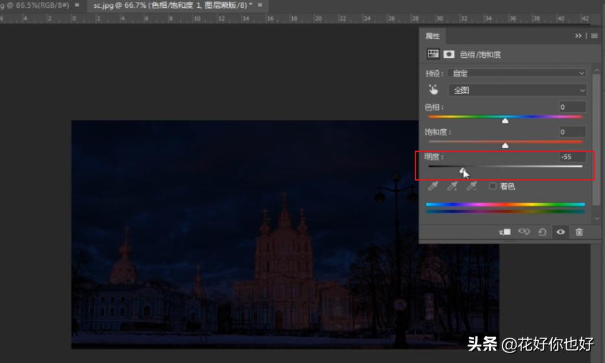
Task: Click view previous state icon
Action: coord(523,232)
